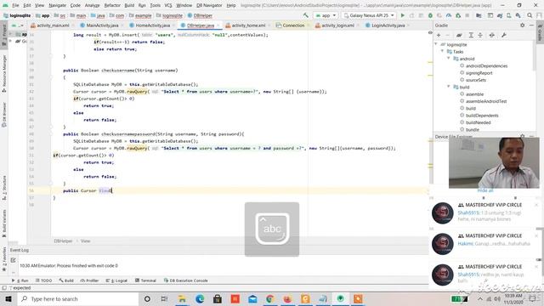Switch to the MainActivity.java tab

pos(102,25)
